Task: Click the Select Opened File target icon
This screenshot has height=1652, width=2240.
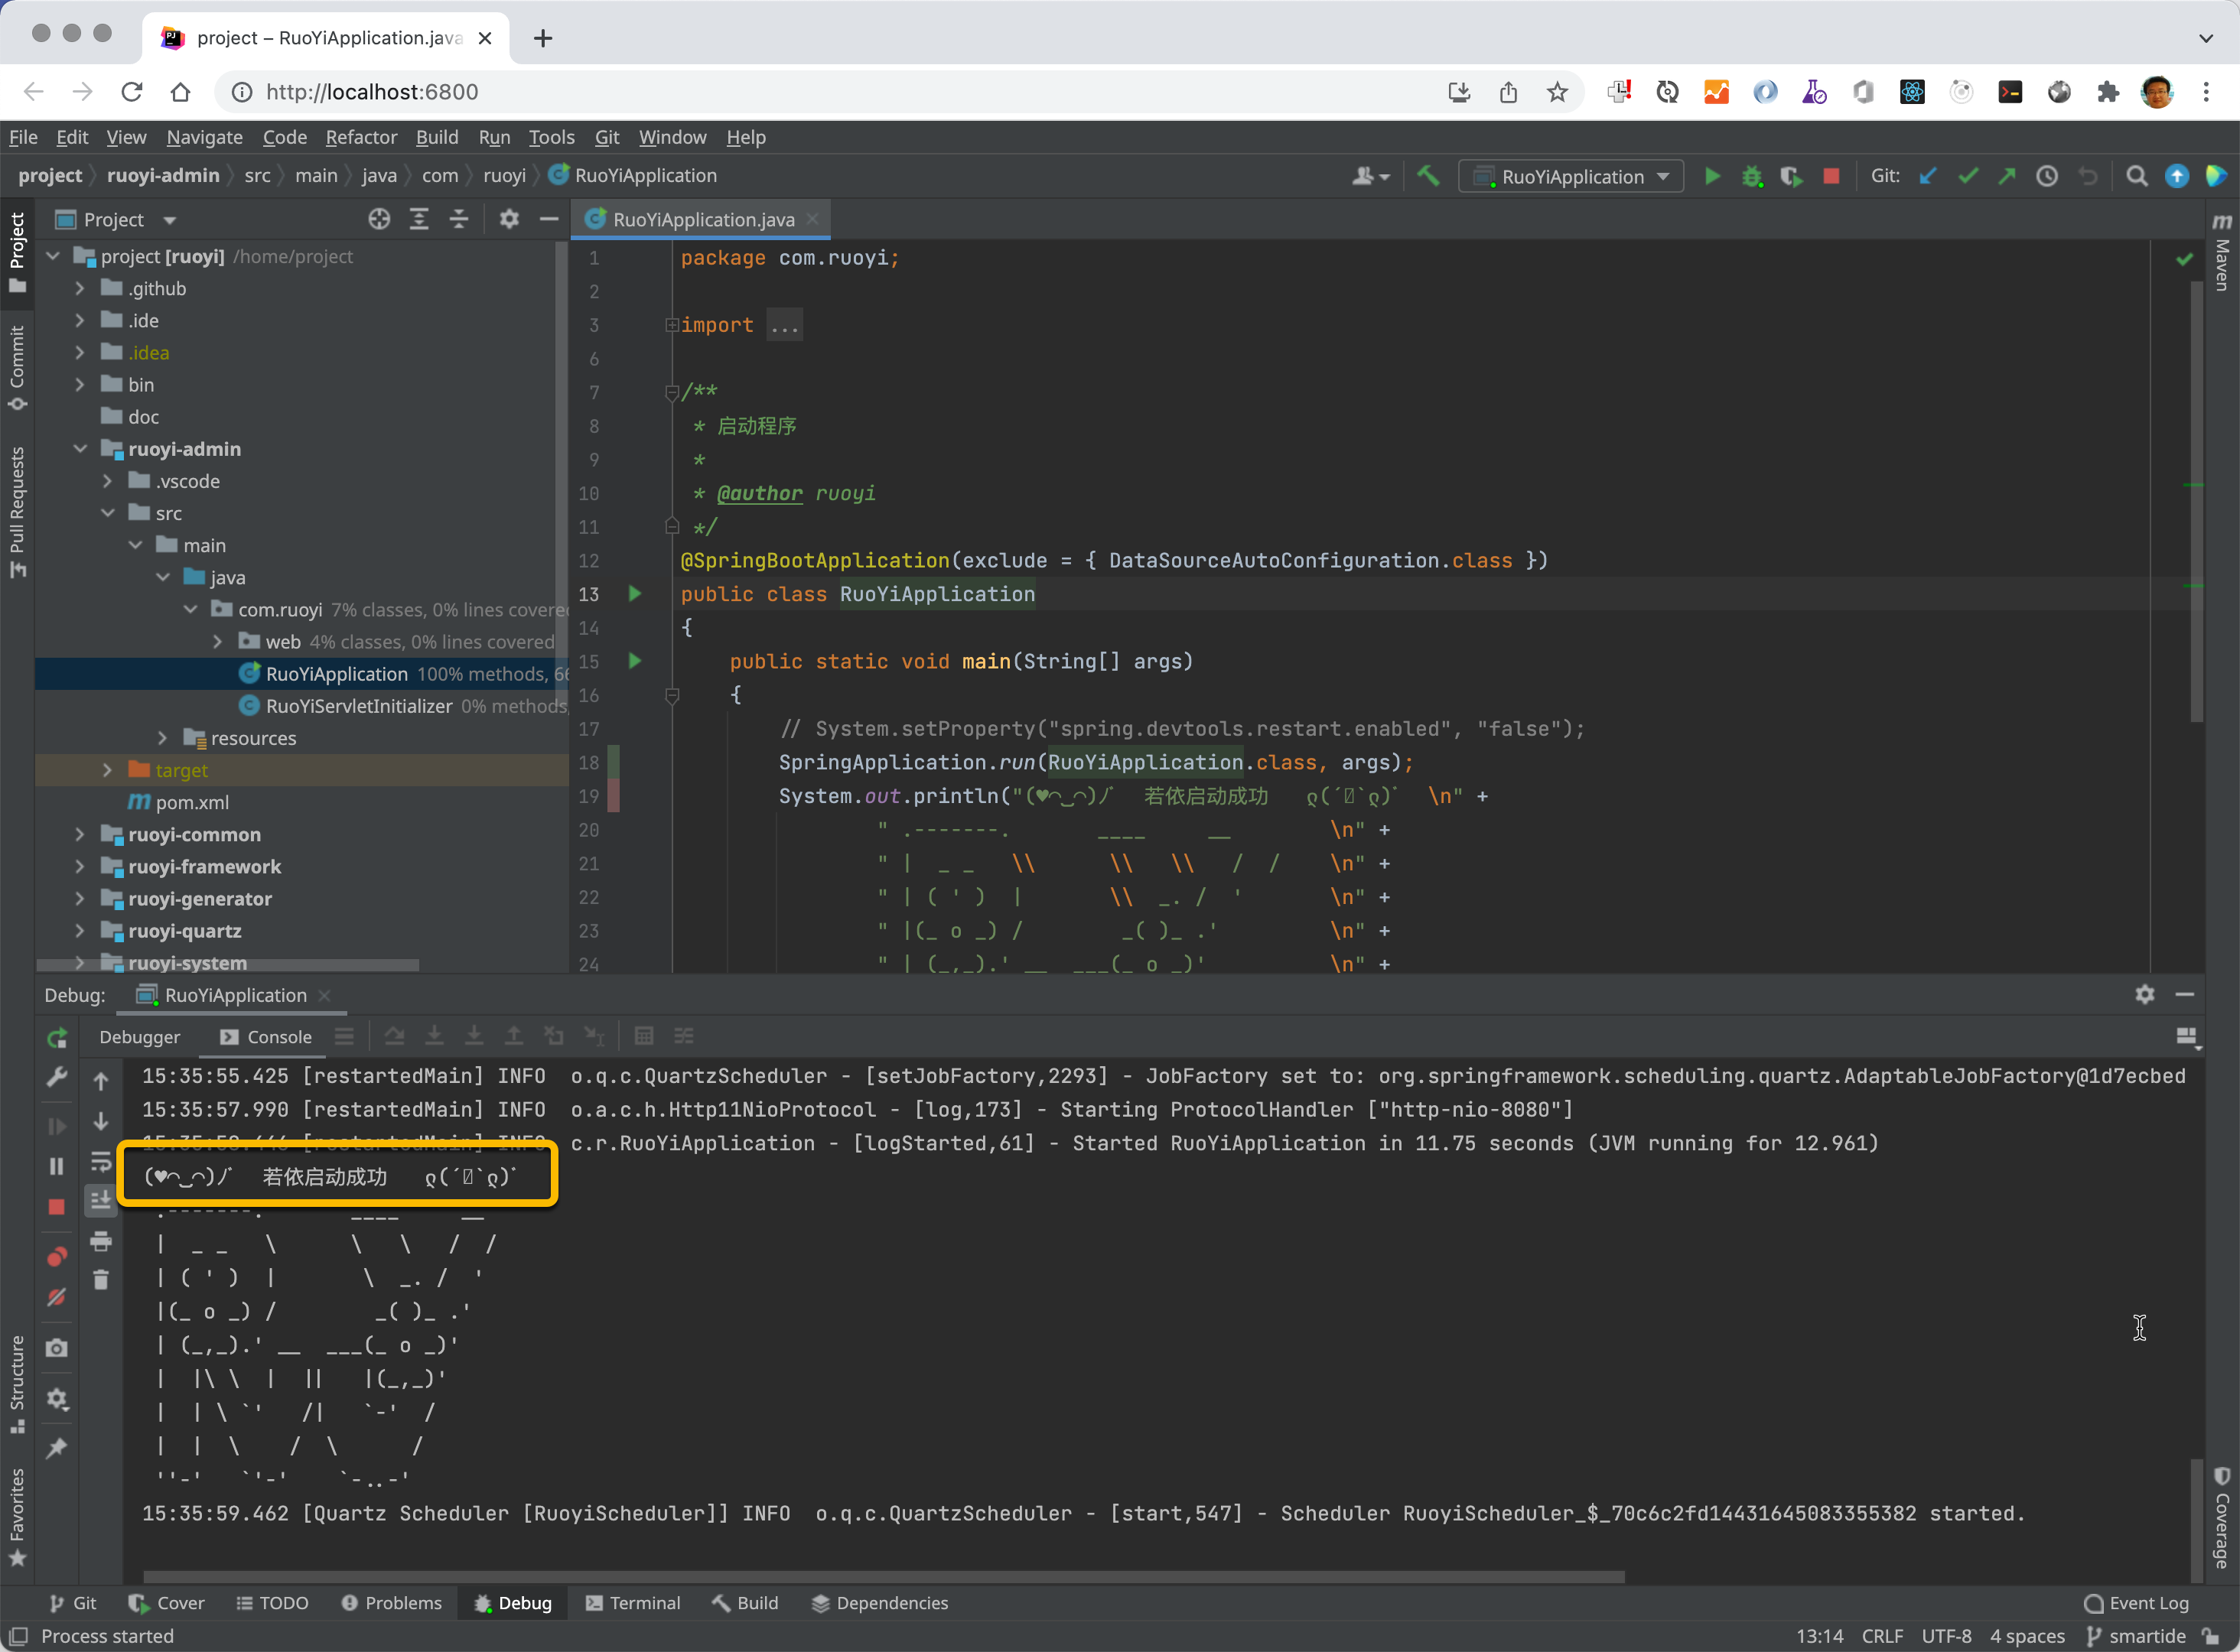Action: pos(379,219)
